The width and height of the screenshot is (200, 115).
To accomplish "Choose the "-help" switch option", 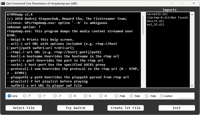I will coord(135,96).
